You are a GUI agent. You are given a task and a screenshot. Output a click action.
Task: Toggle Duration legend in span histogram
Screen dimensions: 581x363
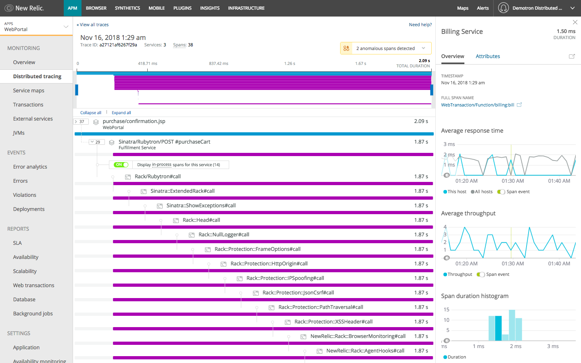(x=455, y=357)
